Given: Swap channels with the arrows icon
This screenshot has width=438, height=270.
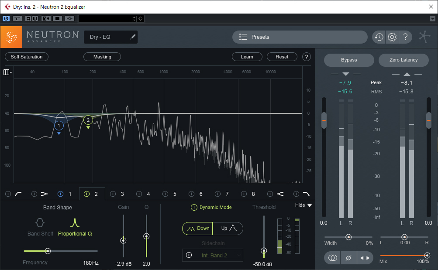Looking at the screenshot, I should click(365, 258).
